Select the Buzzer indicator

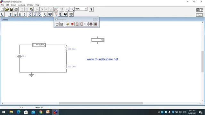point(86,24)
